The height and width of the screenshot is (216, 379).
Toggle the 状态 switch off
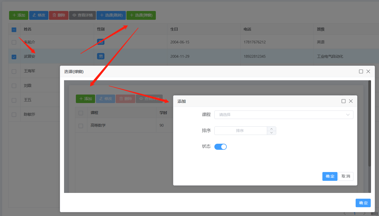point(220,147)
